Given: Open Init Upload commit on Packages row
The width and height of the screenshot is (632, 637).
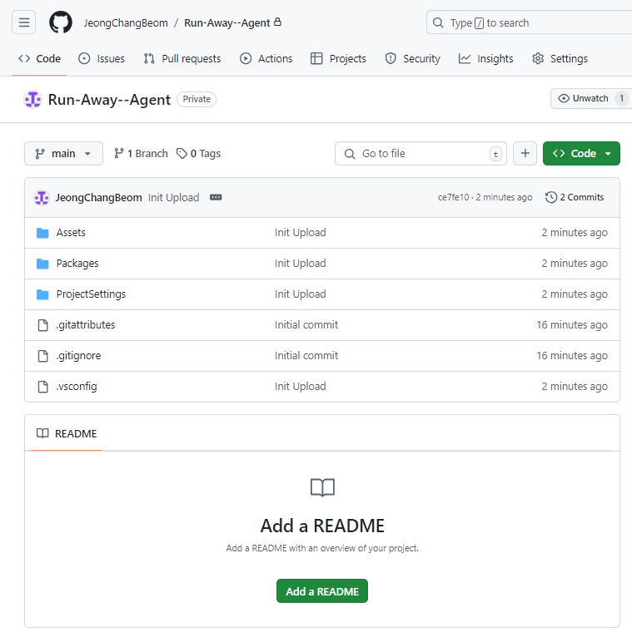Looking at the screenshot, I should (300, 264).
